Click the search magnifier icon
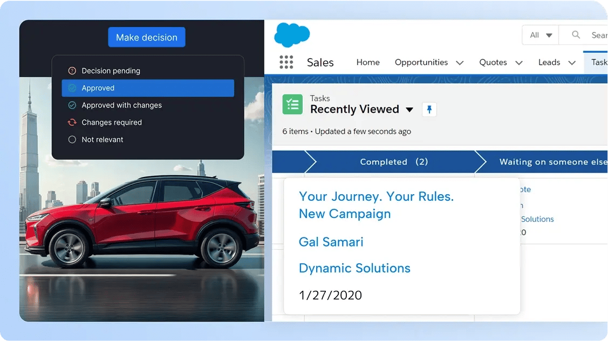Viewport: 608px width, 341px height. (576, 35)
